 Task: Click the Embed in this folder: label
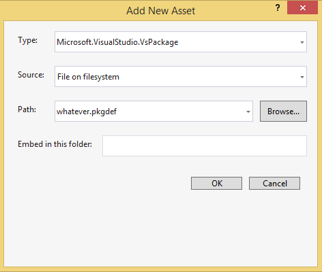click(x=55, y=144)
